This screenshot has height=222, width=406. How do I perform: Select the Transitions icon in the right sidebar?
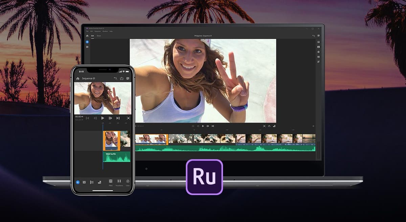click(x=318, y=47)
